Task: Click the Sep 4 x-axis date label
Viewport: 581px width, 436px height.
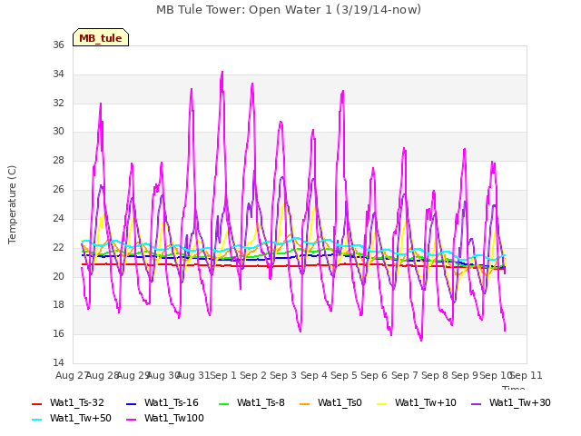Action: click(x=314, y=375)
